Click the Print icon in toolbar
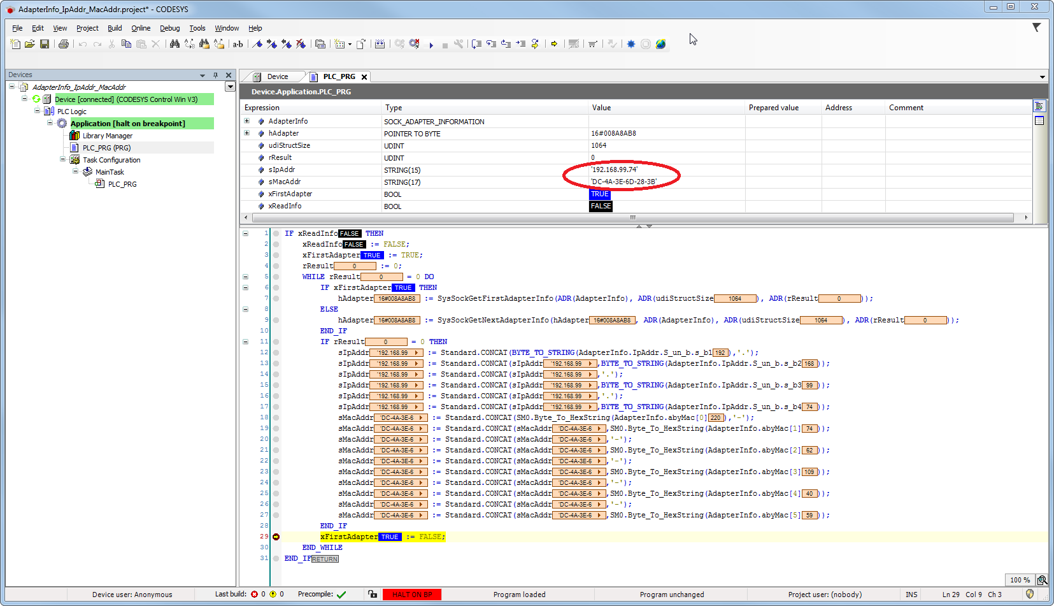This screenshot has width=1054, height=606. (x=64, y=44)
